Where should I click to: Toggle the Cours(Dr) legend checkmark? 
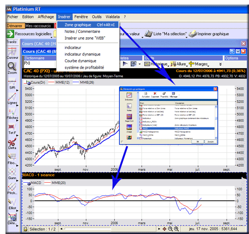tap(29, 83)
